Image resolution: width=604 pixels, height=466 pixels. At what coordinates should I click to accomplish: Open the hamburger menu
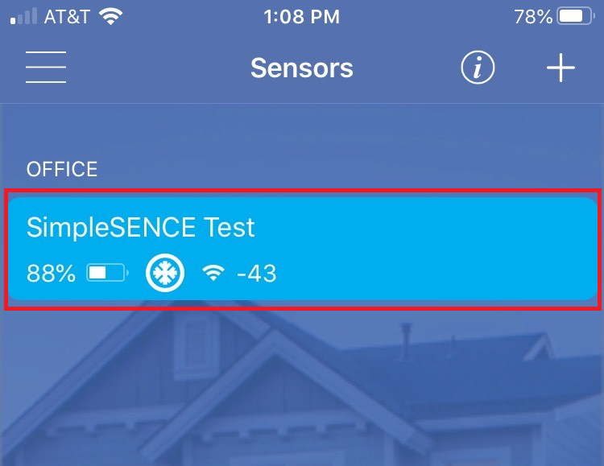45,68
